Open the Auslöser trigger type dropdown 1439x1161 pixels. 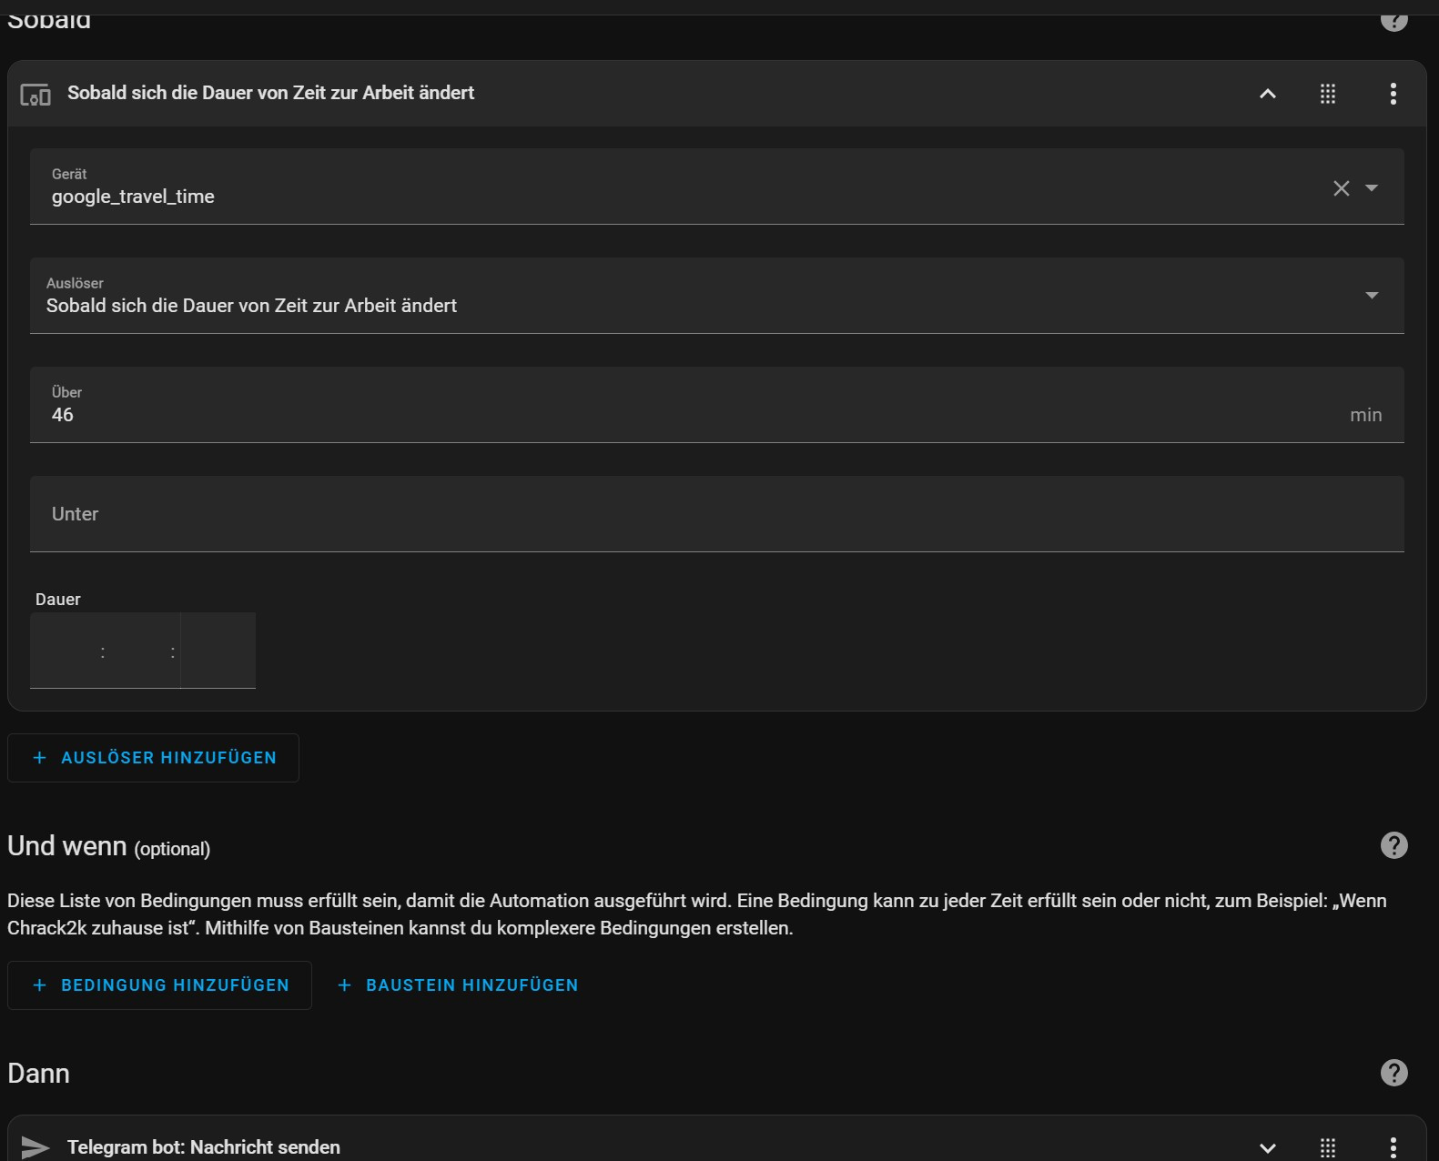point(1372,296)
